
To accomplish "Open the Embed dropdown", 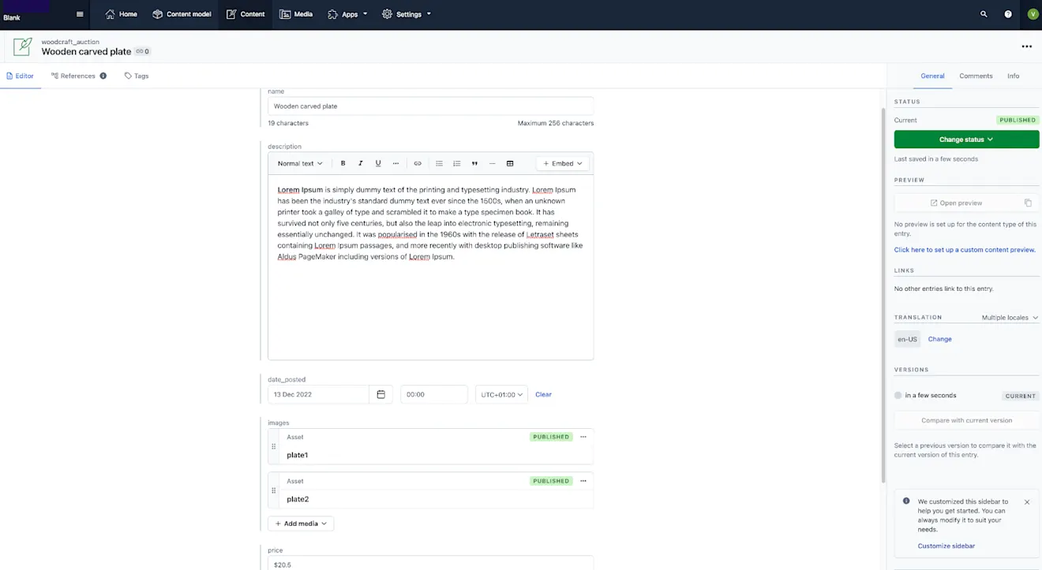I will (x=563, y=163).
